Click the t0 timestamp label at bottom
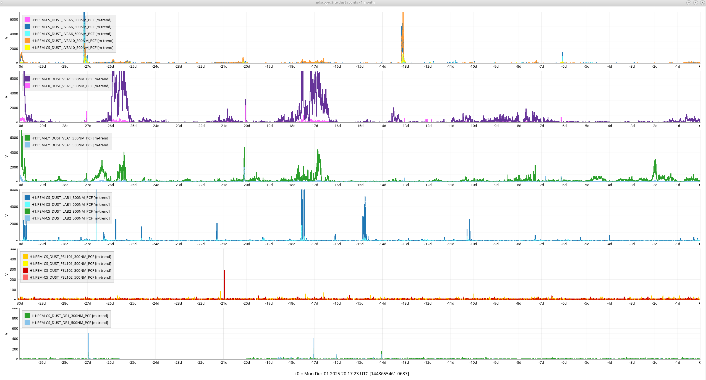 coord(352,374)
